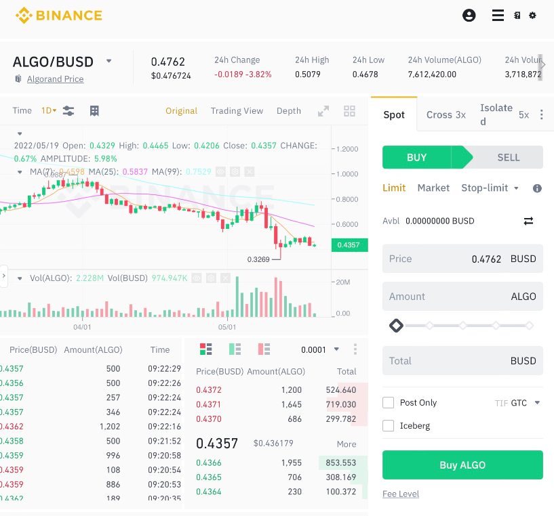The height and width of the screenshot is (516, 554).
Task: Collapse the Vol indicator legend triangle
Action: click(x=20, y=278)
